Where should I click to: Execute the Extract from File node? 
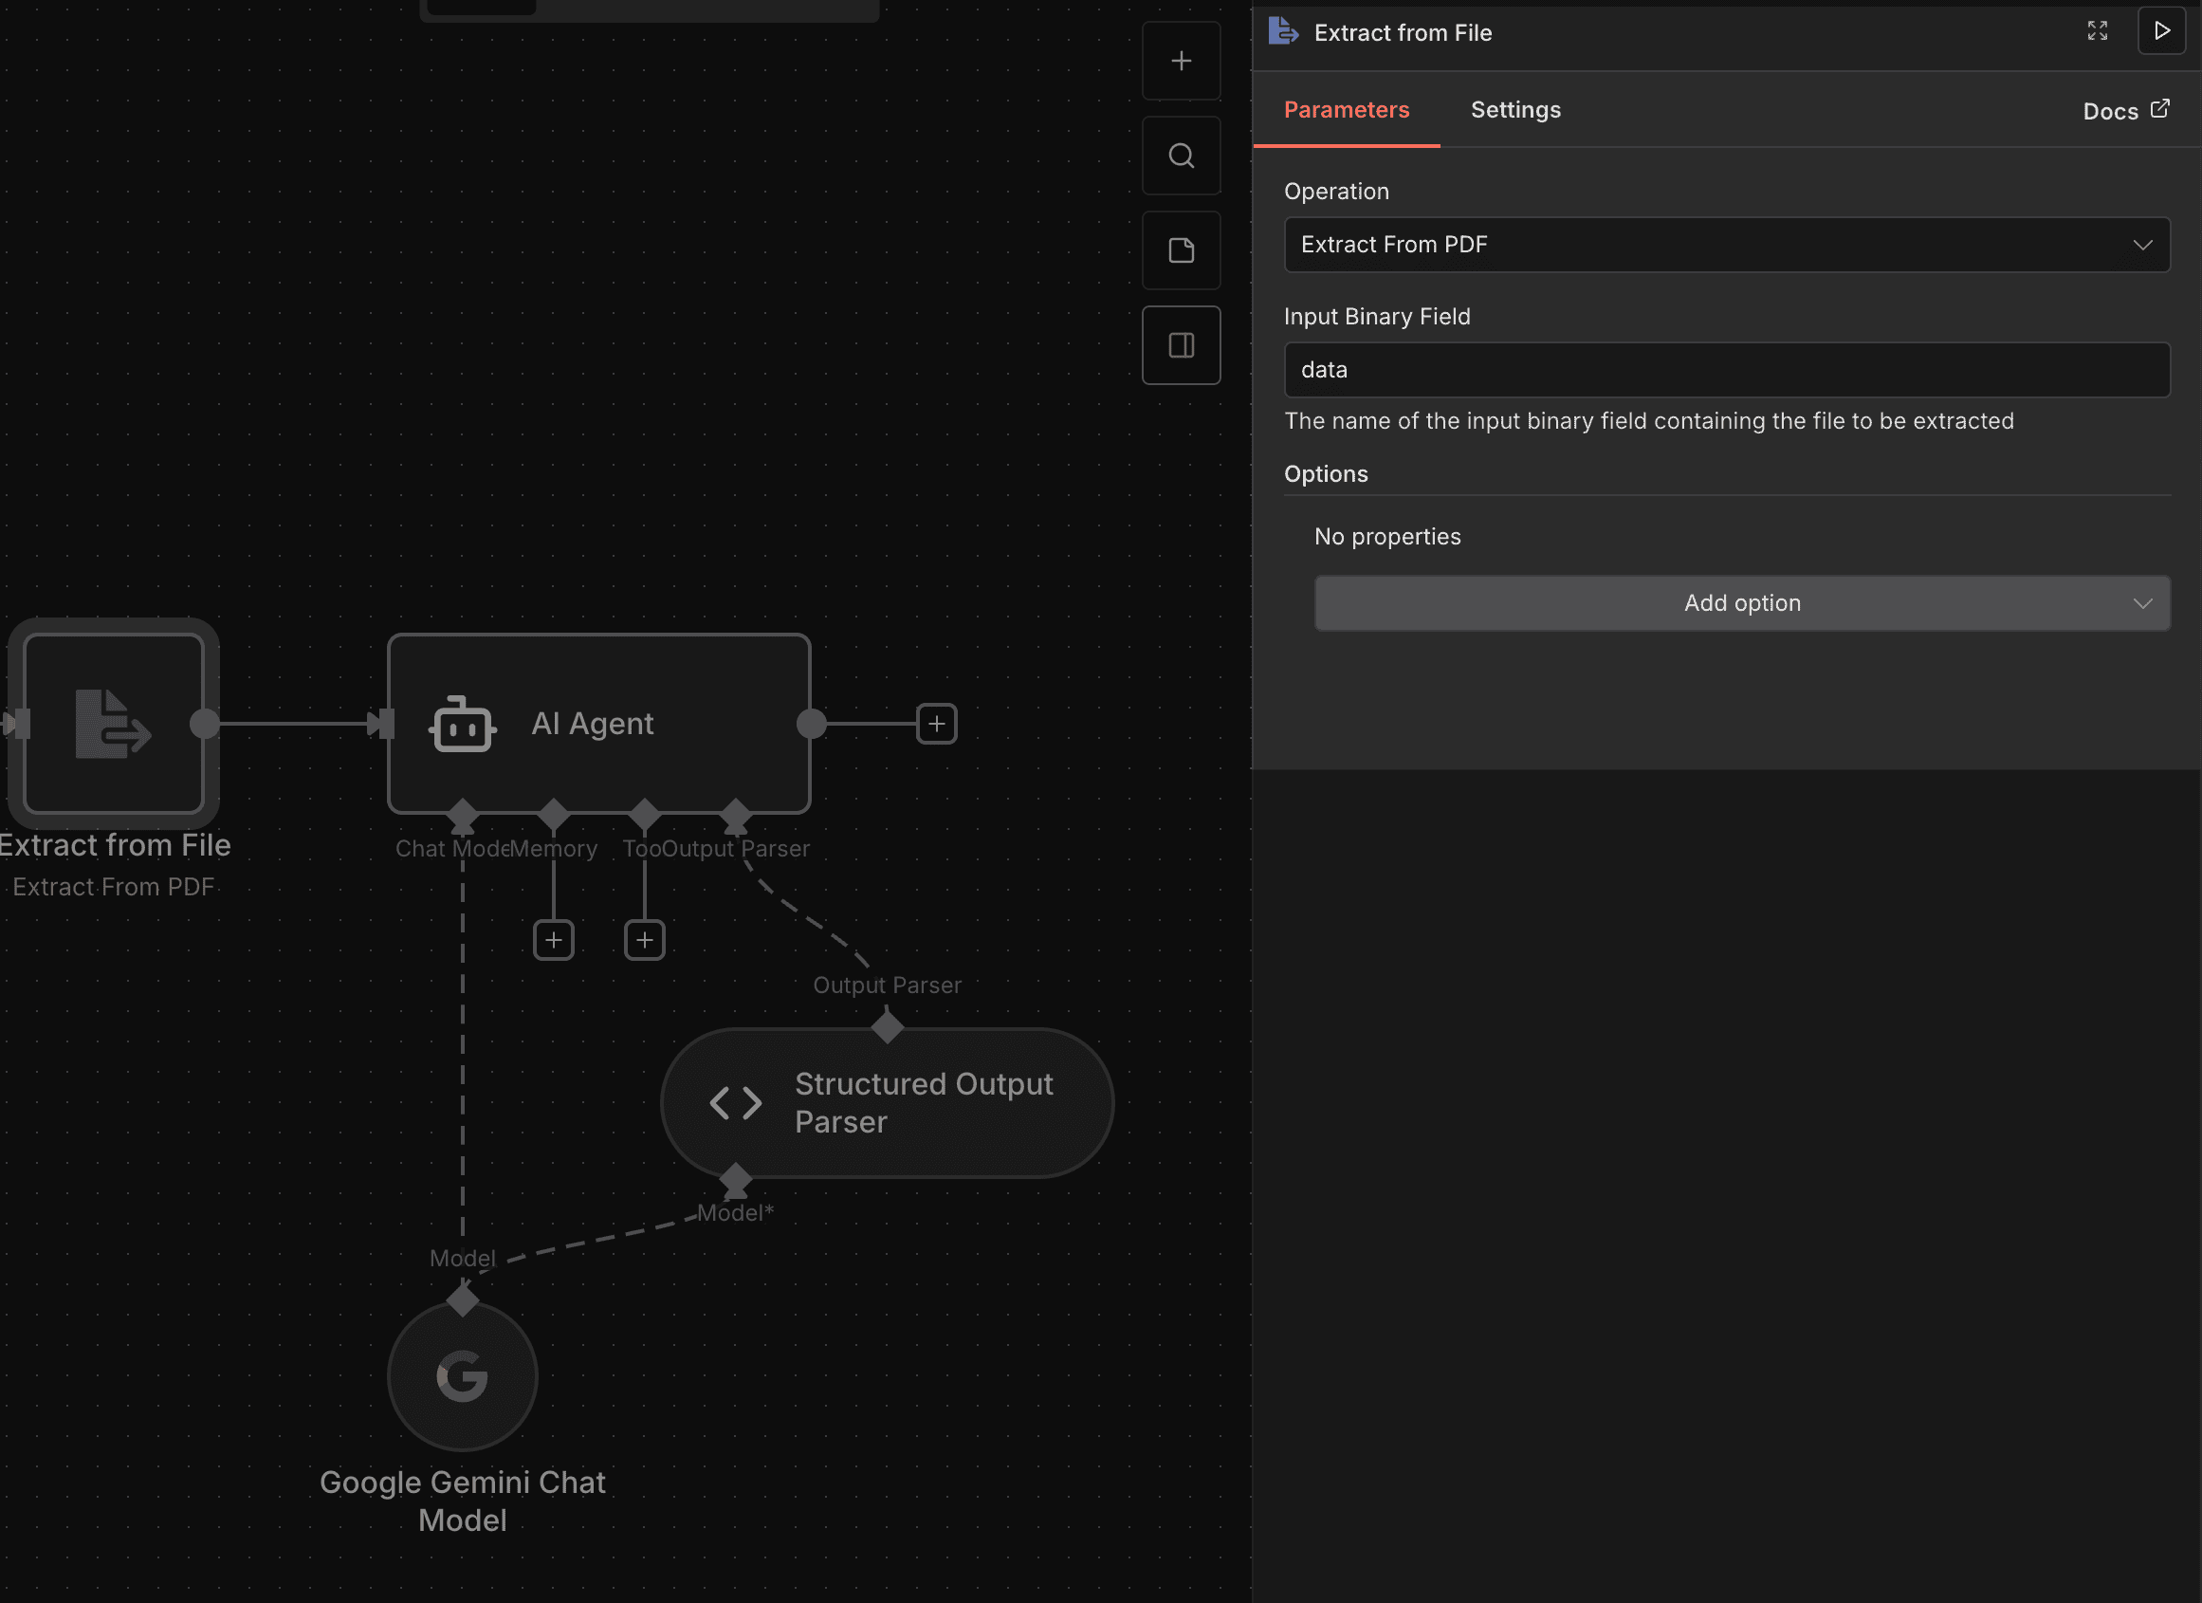[2162, 30]
